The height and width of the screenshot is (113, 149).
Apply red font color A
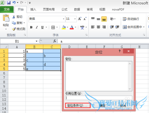point(72,27)
